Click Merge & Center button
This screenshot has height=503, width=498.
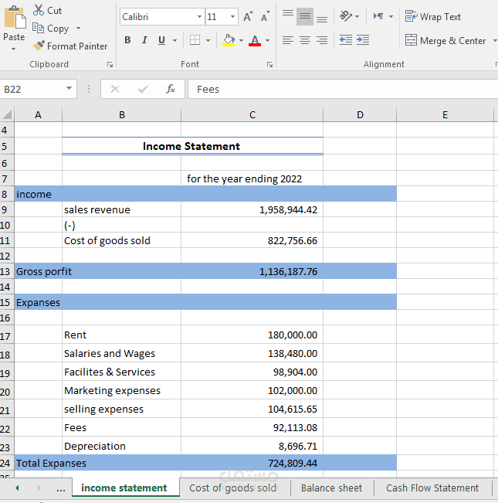(x=445, y=40)
